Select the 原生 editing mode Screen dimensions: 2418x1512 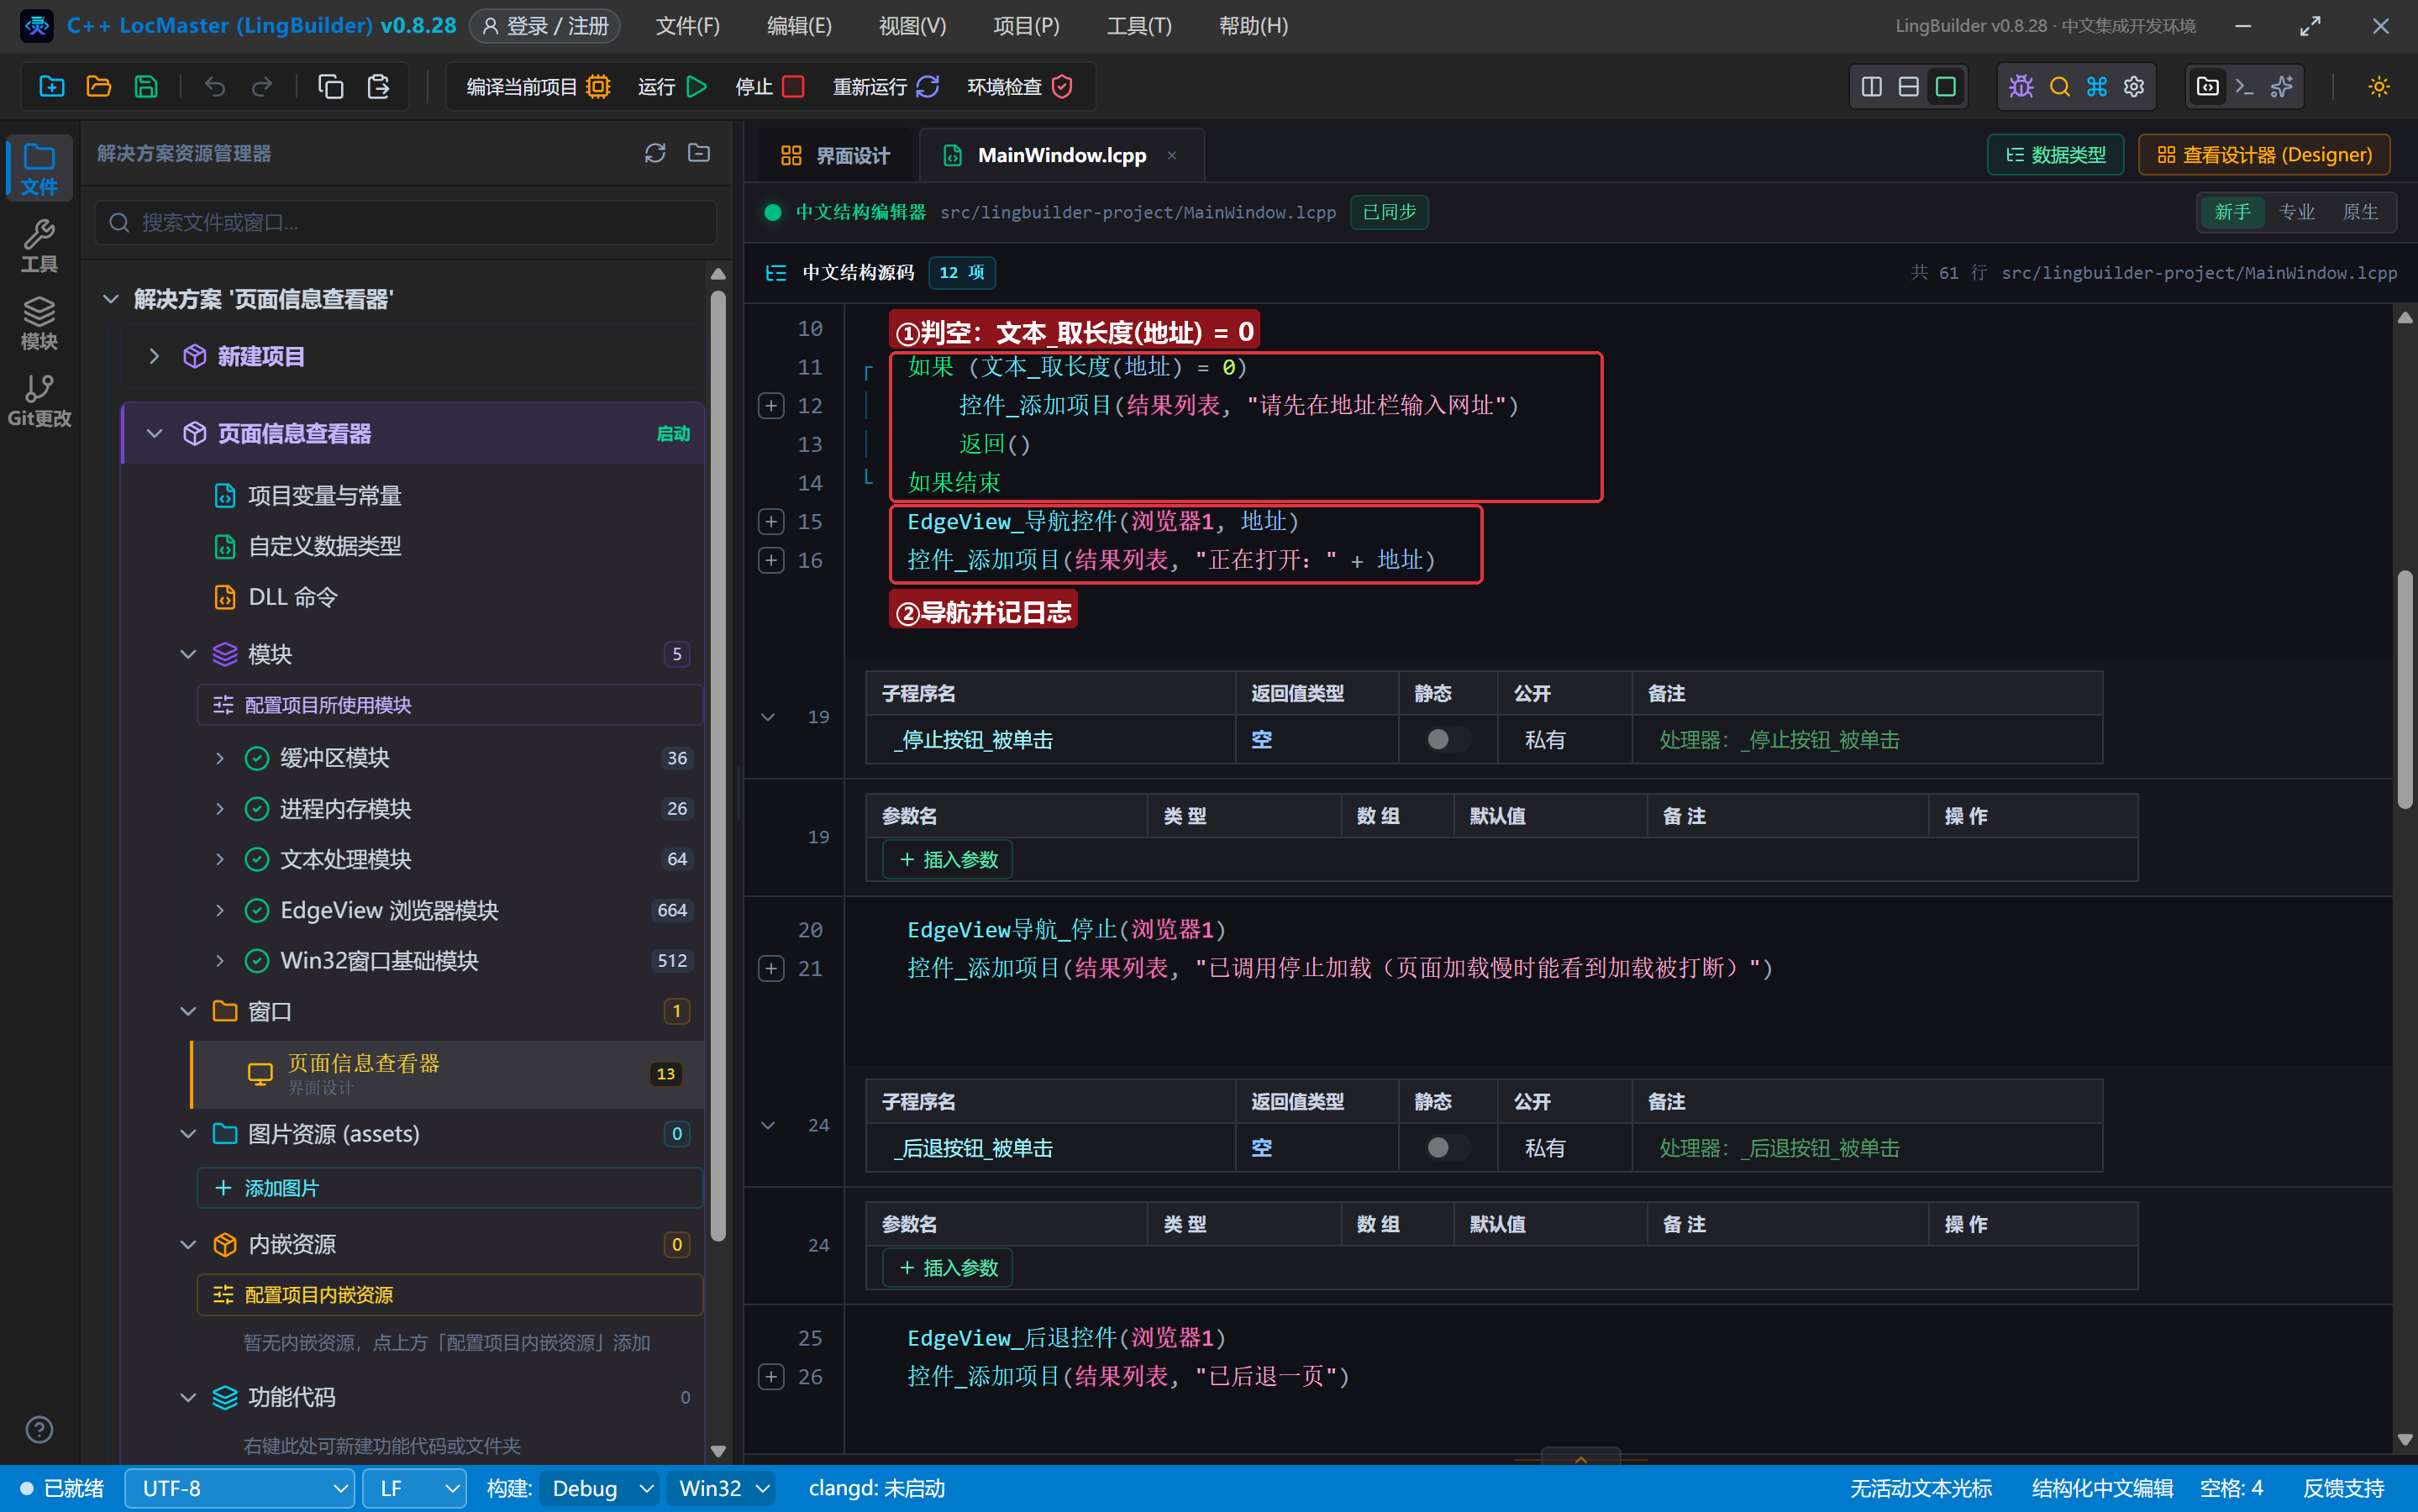[2360, 212]
